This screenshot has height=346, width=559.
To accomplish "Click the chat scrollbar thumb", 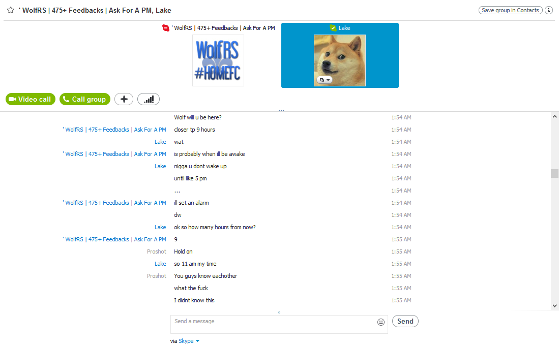I will pyautogui.click(x=554, y=173).
